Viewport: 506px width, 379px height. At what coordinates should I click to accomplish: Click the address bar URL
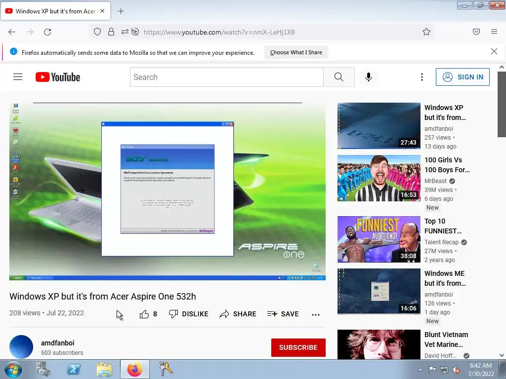[219, 32]
